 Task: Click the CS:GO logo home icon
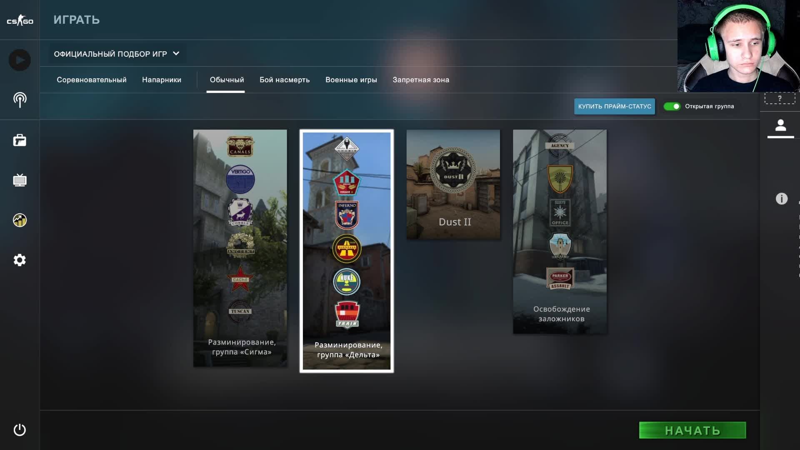click(20, 20)
